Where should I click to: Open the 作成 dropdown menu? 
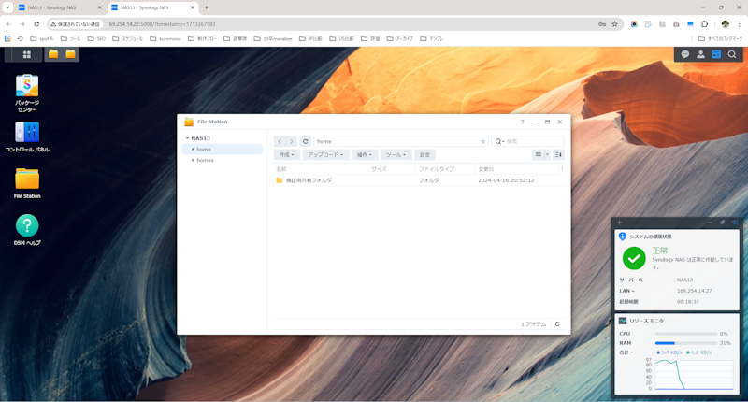(x=287, y=154)
